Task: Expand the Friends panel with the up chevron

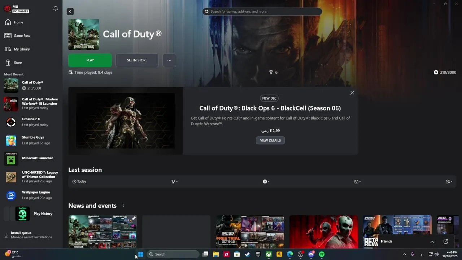Action: coord(432,242)
